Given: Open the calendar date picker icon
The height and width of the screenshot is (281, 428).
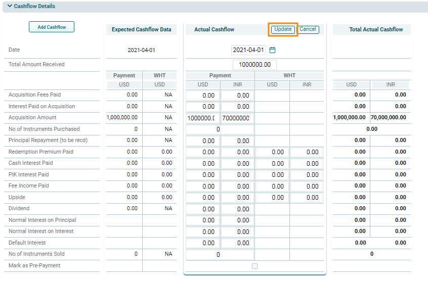Looking at the screenshot, I should (x=272, y=50).
